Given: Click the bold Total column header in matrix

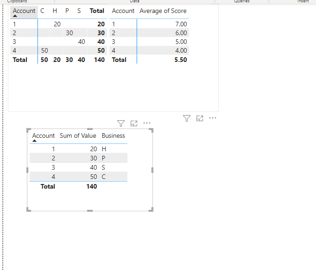Looking at the screenshot, I should pyautogui.click(x=97, y=11).
